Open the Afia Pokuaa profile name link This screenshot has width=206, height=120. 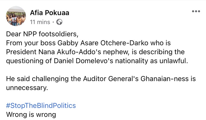(x=49, y=13)
